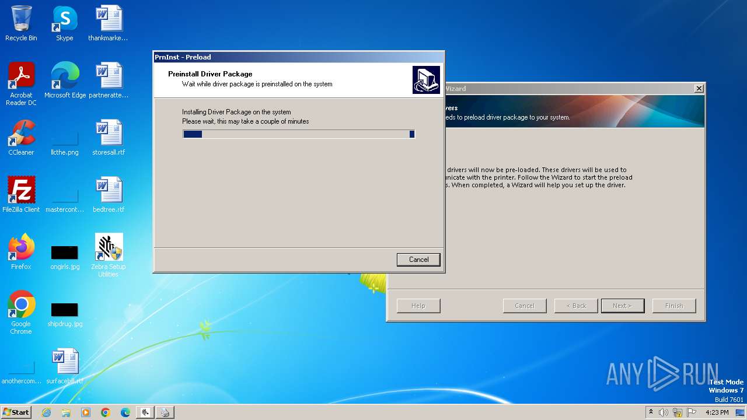
Task: Click the Back button in the wizard
Action: pos(576,306)
